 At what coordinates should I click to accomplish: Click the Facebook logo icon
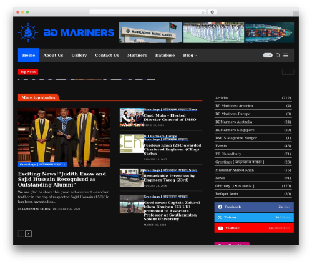[220, 207]
